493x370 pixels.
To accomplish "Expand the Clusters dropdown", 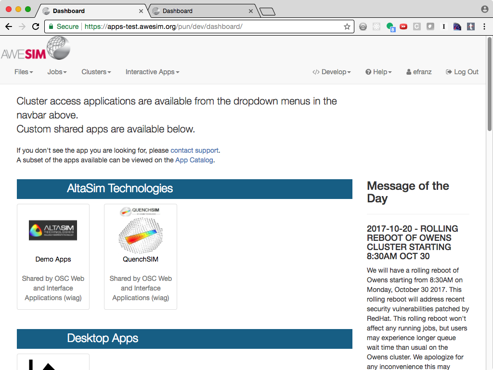I will tap(96, 72).
